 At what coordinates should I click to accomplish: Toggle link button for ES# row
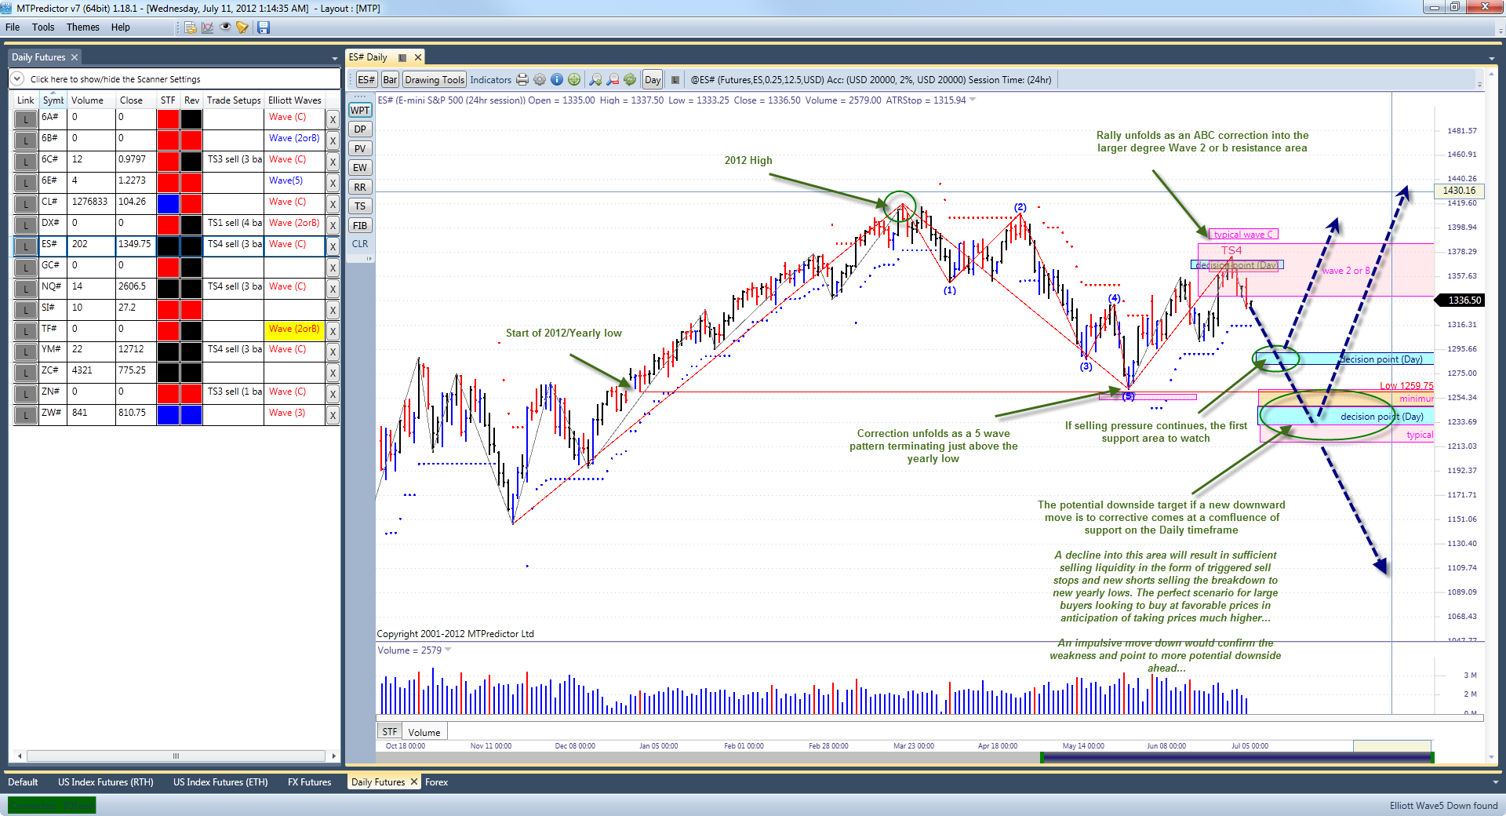click(26, 246)
